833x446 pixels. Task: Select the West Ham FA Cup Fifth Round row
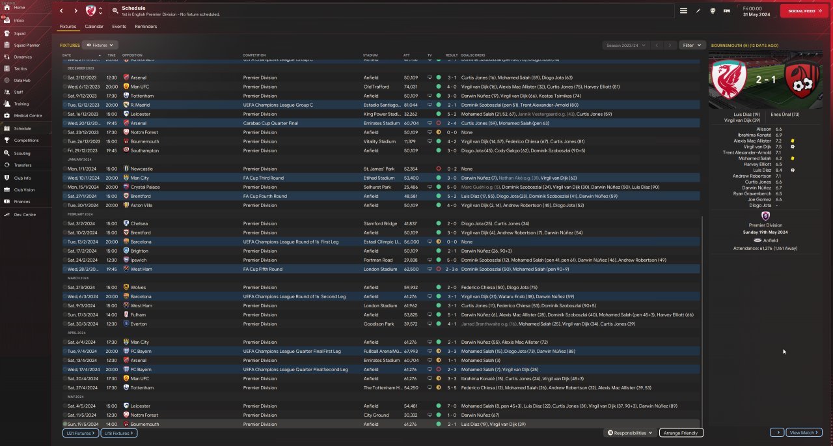(382, 269)
